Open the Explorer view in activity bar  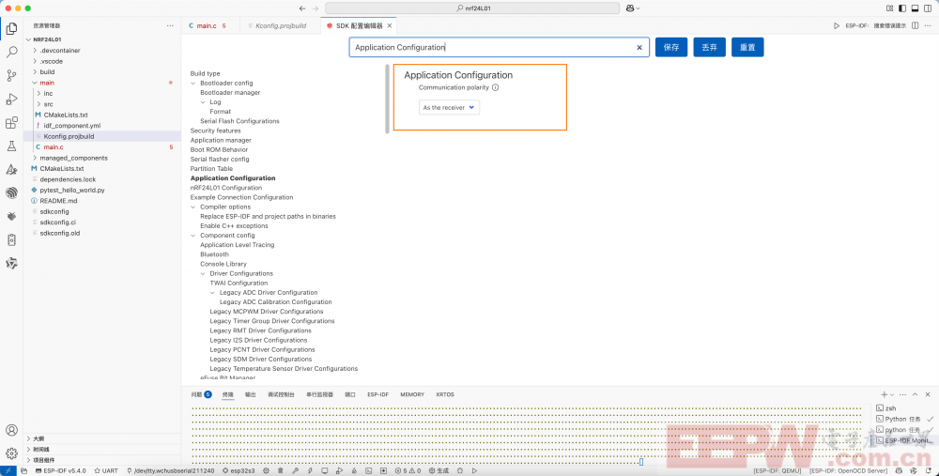(11, 29)
